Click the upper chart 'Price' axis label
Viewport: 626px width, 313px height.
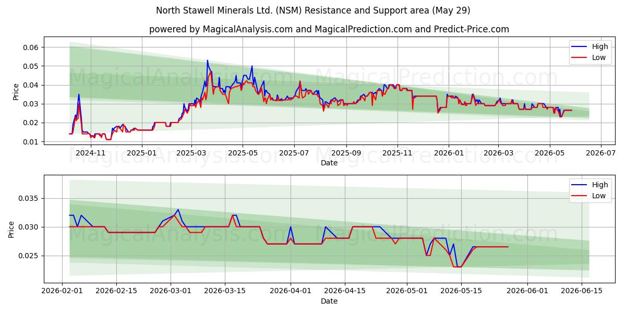click(16, 91)
